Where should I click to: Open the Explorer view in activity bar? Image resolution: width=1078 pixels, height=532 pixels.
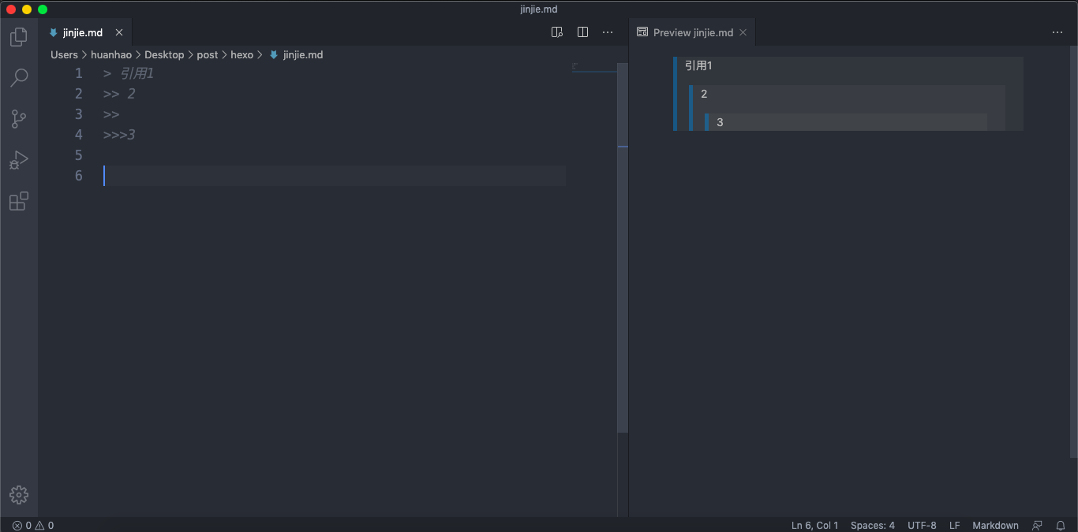pos(19,37)
